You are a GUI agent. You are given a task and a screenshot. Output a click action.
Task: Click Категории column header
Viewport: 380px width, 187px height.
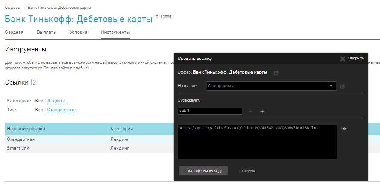pyautogui.click(x=122, y=129)
